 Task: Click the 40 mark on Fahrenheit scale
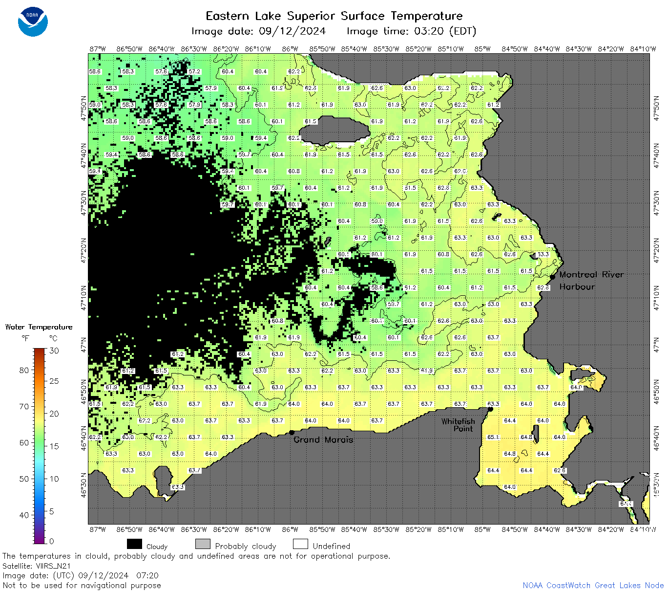24,515
